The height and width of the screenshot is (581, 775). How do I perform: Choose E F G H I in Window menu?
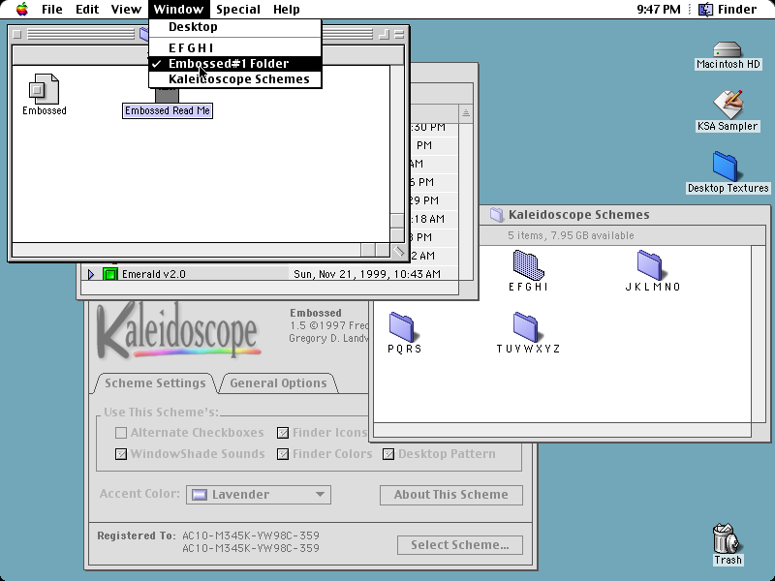click(x=235, y=47)
